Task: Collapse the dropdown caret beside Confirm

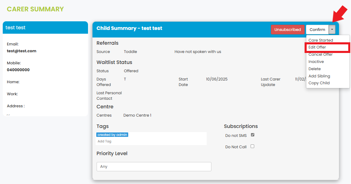Action: coord(332,30)
